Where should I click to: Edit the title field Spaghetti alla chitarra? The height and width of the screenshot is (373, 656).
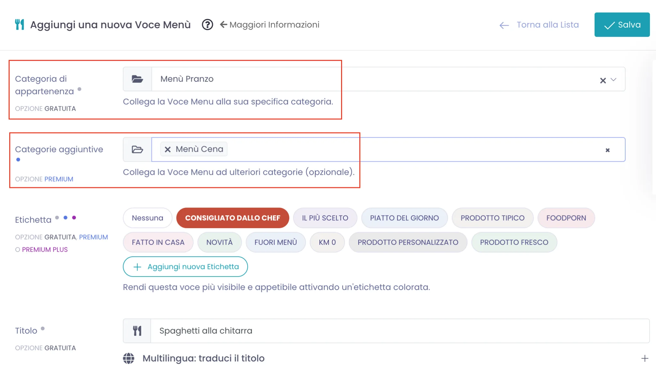pos(400,331)
